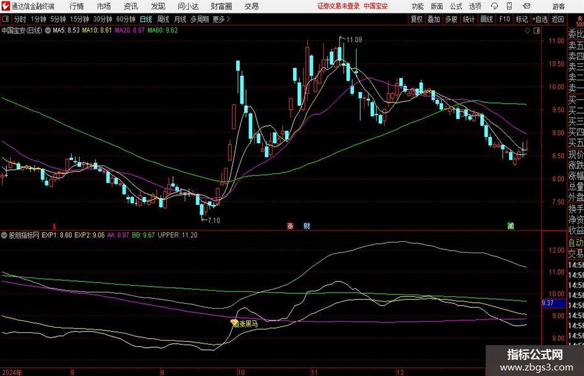584x376 pixels.
Task: Click the MA60: 9.62 label
Action: [x=163, y=30]
